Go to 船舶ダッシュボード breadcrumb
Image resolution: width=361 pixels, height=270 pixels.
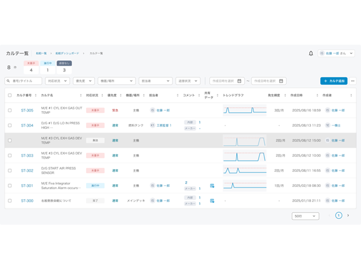tap(67, 53)
